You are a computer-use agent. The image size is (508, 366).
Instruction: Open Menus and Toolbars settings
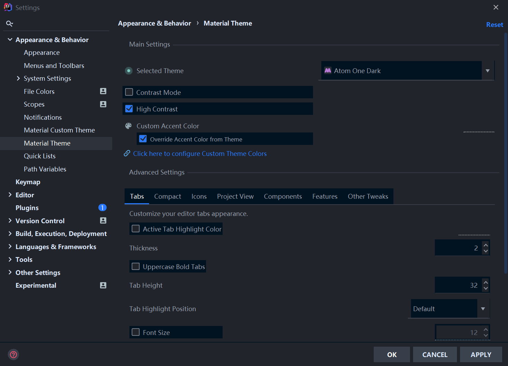[54, 66]
